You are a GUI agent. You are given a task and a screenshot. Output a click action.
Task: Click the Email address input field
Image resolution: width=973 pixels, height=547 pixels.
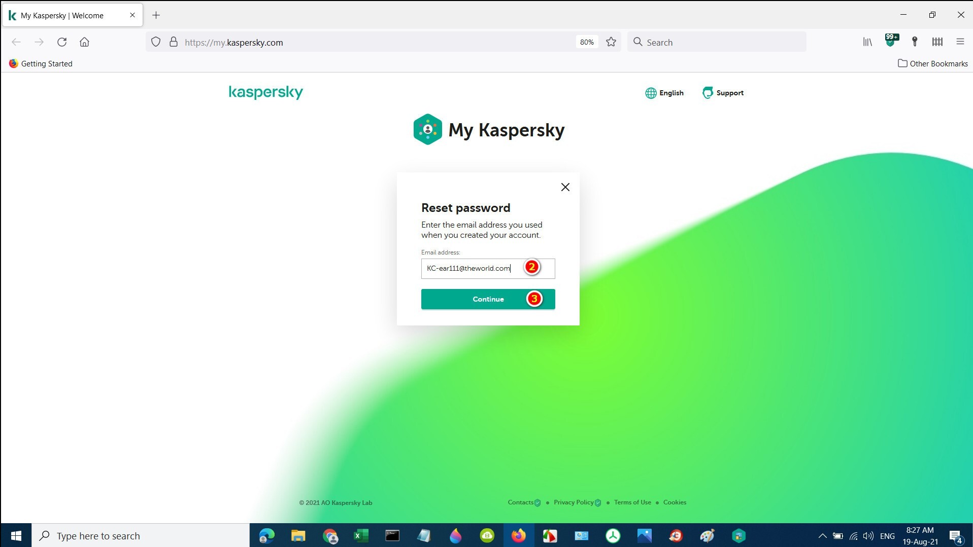pyautogui.click(x=488, y=268)
